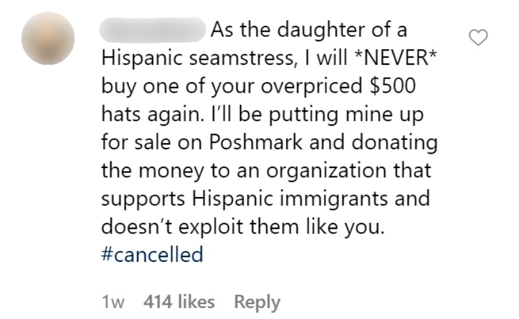The image size is (519, 319).
Task: Click the *NEVER* text in the comment
Action: point(396,58)
